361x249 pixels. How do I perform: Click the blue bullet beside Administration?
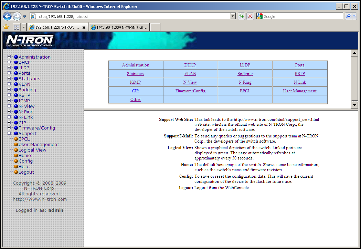click(16, 57)
